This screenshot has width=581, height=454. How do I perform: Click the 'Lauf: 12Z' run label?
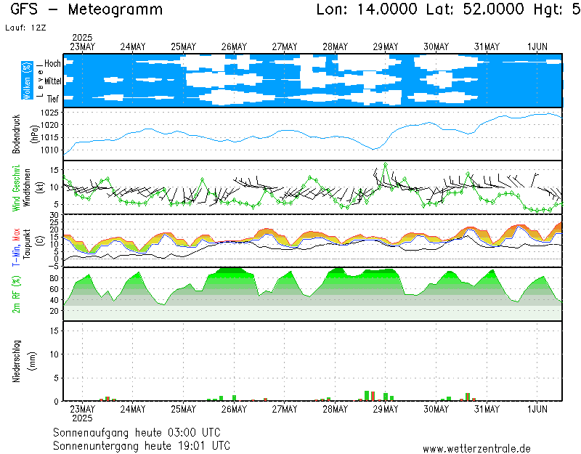pos(25,28)
